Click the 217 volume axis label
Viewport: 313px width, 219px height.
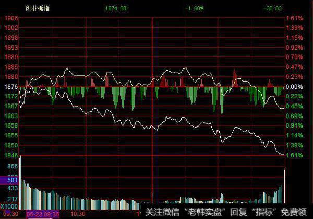[x=13, y=199]
